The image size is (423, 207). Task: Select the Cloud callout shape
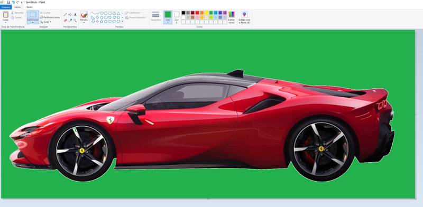click(118, 21)
